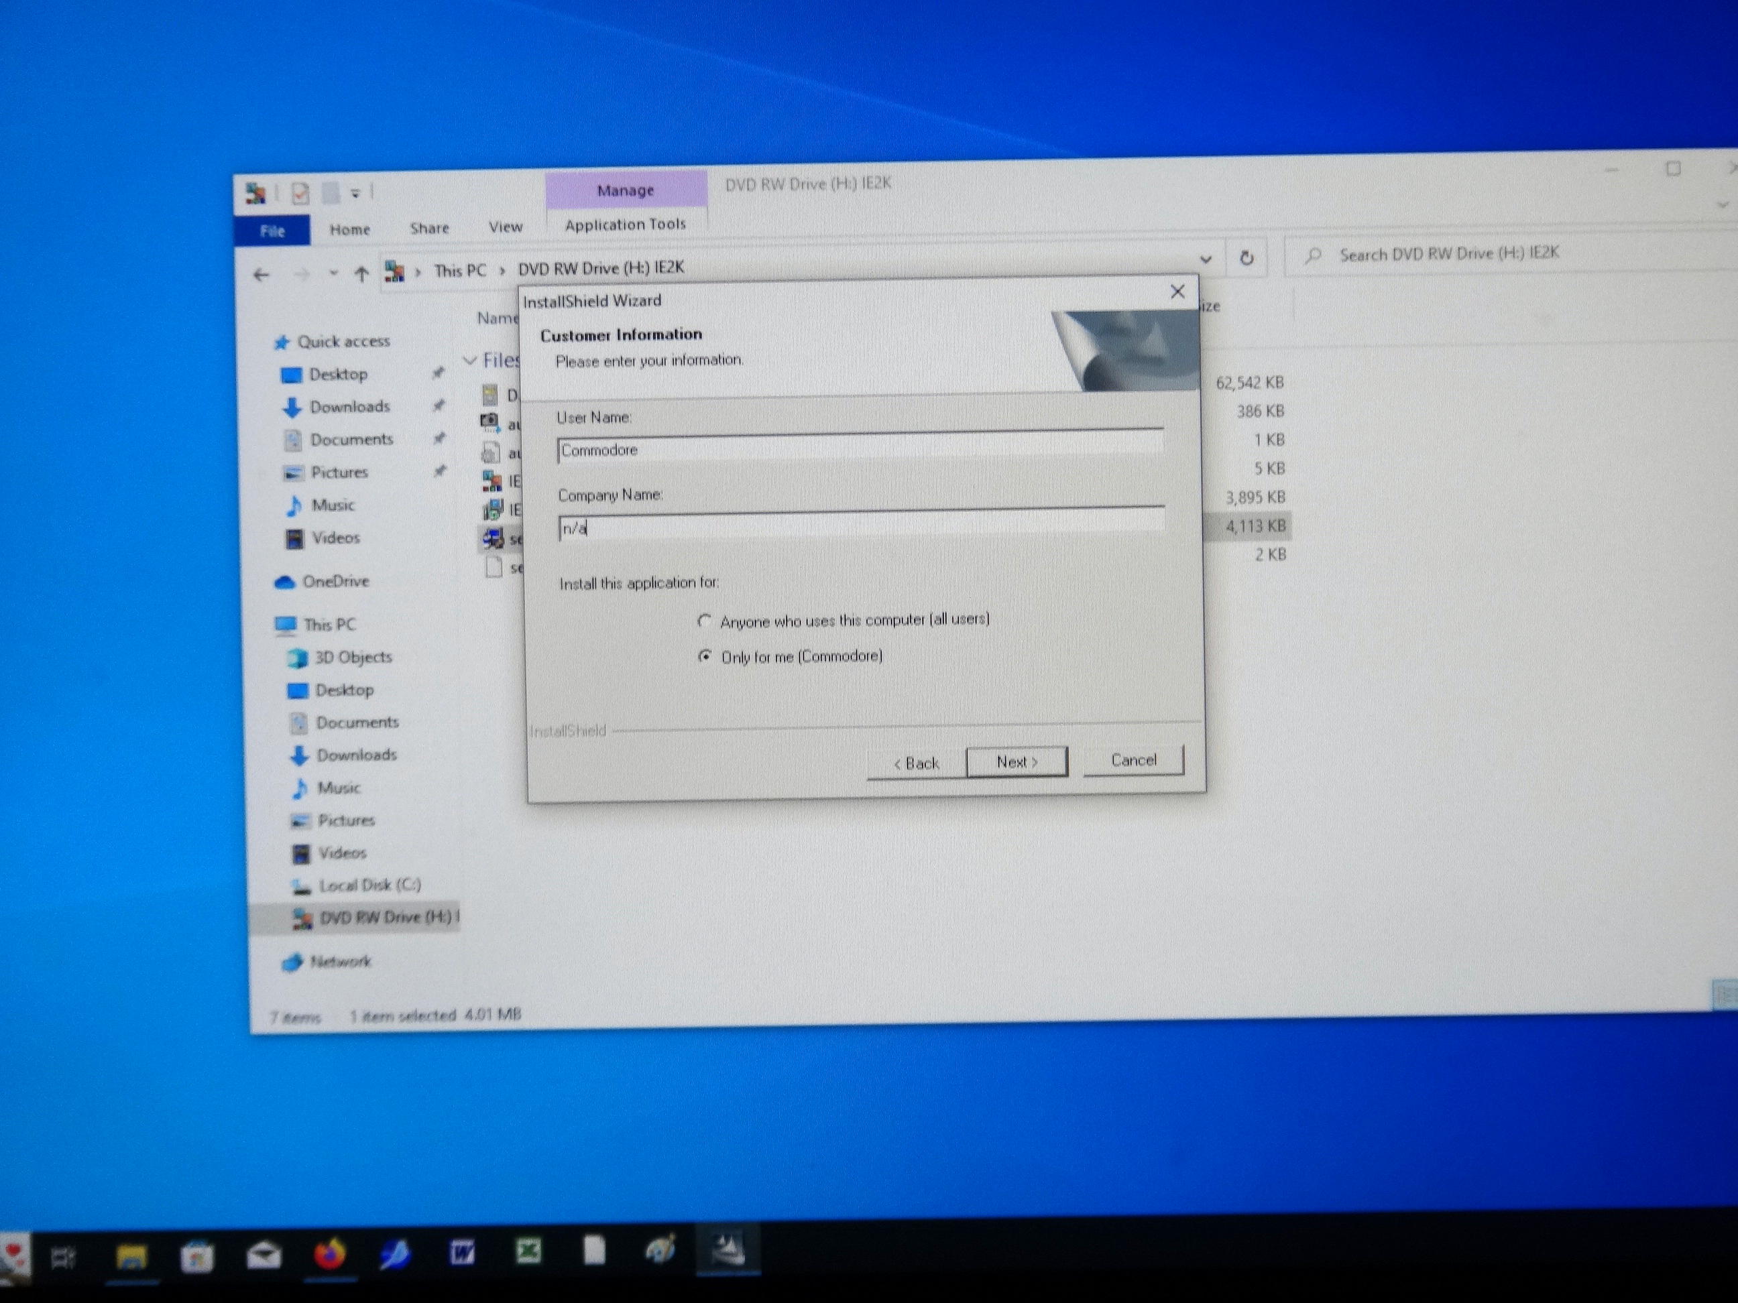Open the Application Tools tab
Image resolution: width=1738 pixels, height=1303 pixels.
click(x=626, y=225)
